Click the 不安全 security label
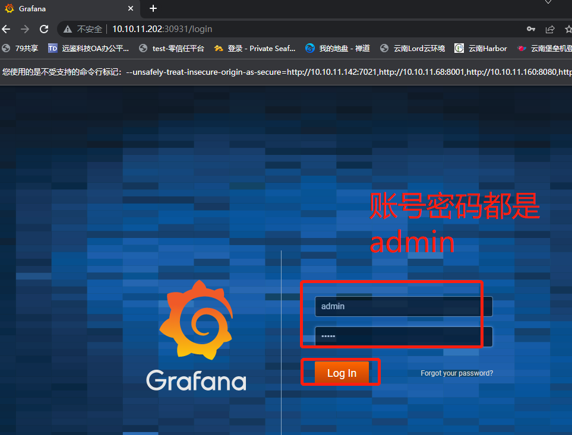 point(90,29)
